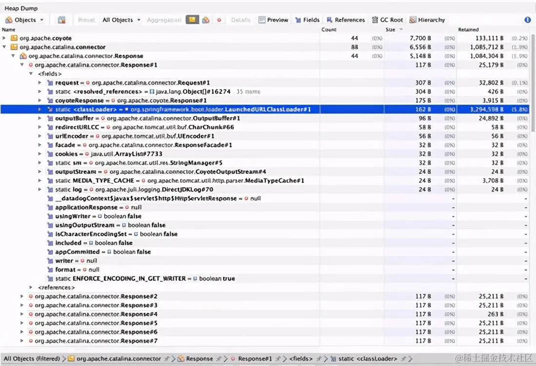Click the applicationResponse field icon

[x=50, y=207]
